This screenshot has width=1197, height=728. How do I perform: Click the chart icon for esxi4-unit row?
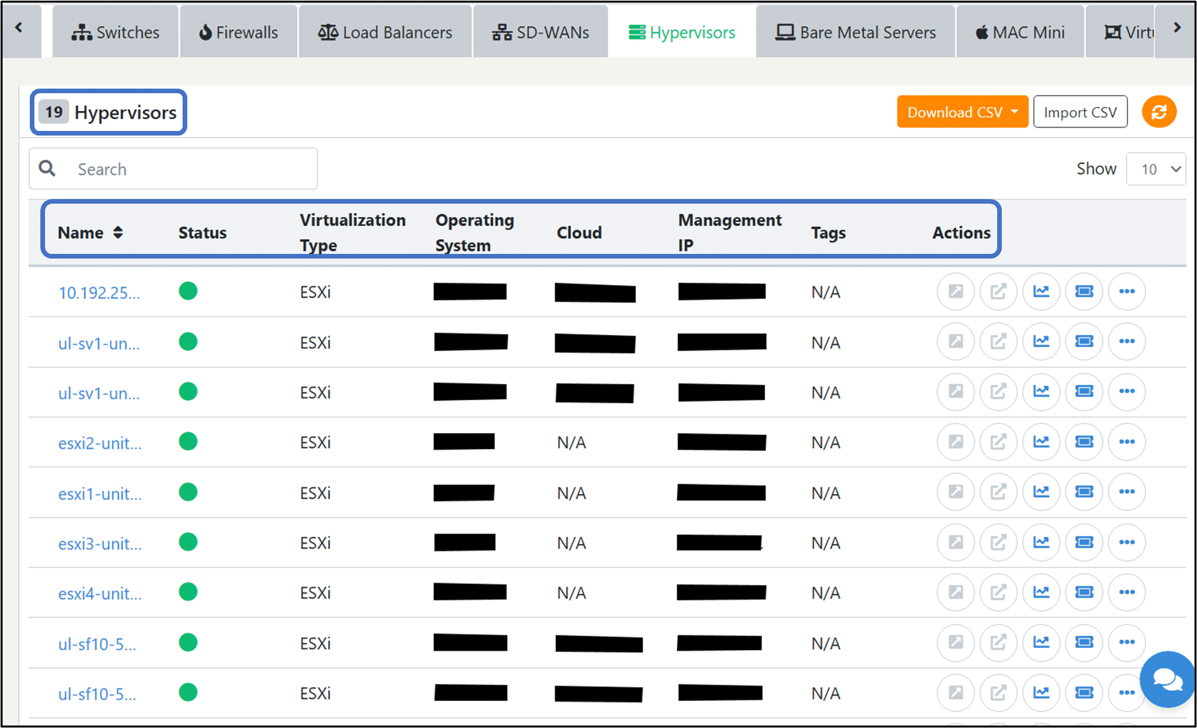tap(1042, 592)
